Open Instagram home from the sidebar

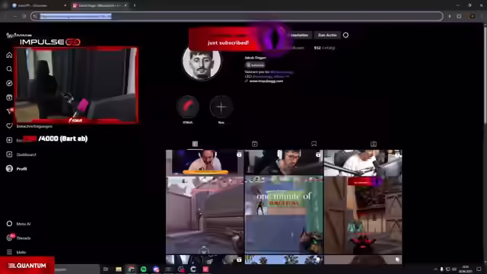[9, 55]
